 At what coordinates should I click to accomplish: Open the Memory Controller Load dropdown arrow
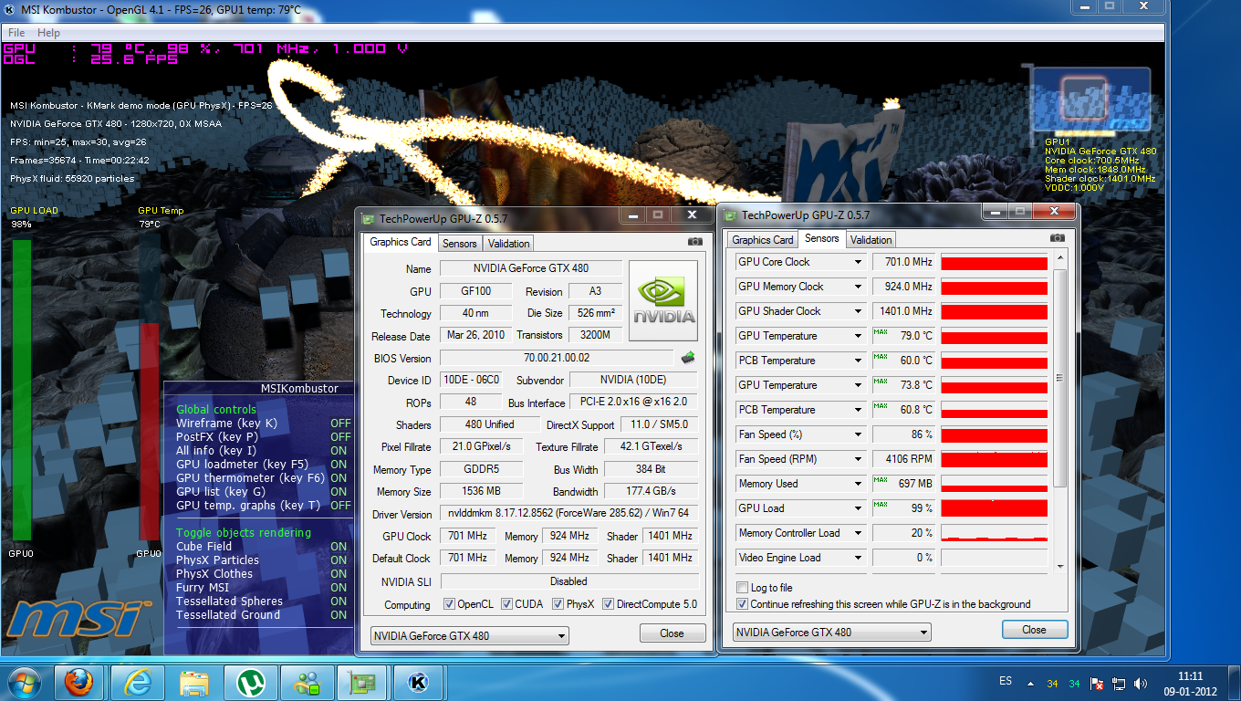858,533
